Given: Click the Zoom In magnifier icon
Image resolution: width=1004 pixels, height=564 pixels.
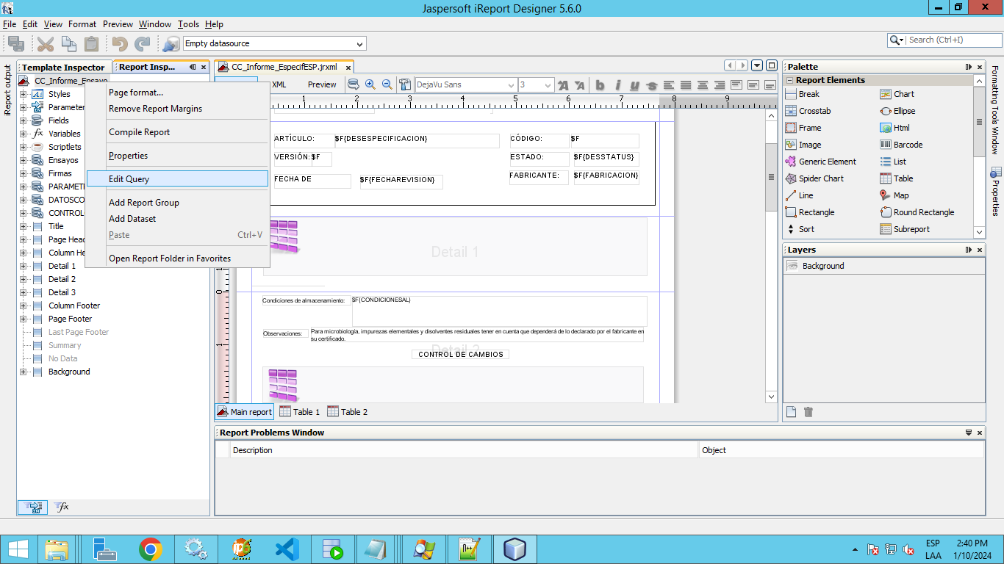Looking at the screenshot, I should click(370, 84).
